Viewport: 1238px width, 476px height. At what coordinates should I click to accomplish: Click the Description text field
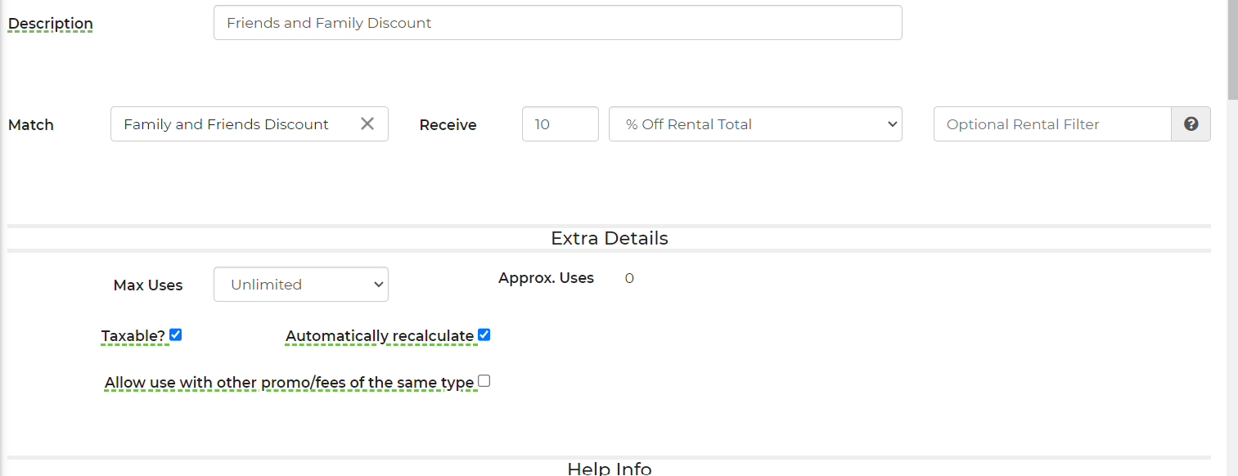557,23
